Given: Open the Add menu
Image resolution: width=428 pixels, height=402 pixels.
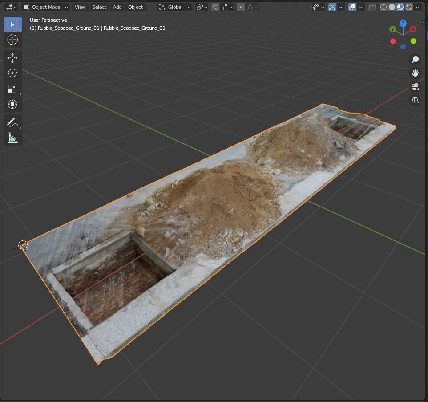Looking at the screenshot, I should (117, 7).
